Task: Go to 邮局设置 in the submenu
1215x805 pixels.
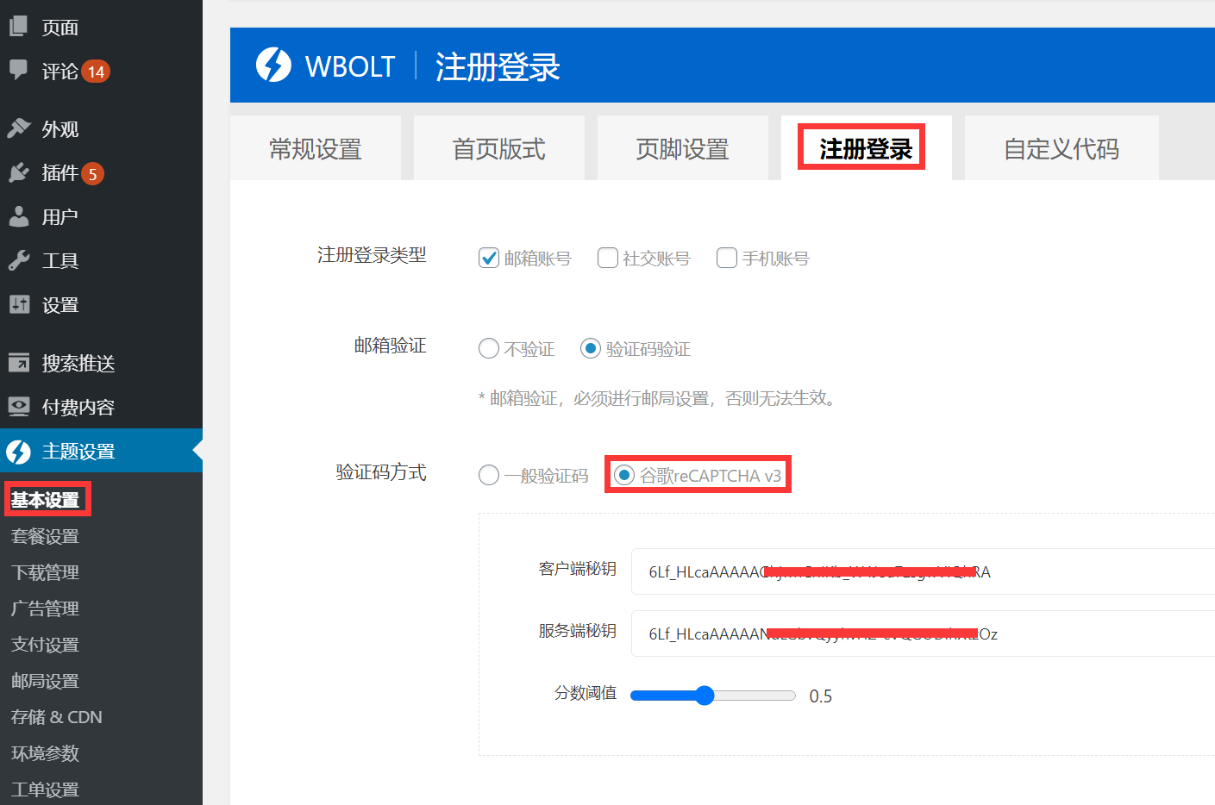Action: coord(42,680)
